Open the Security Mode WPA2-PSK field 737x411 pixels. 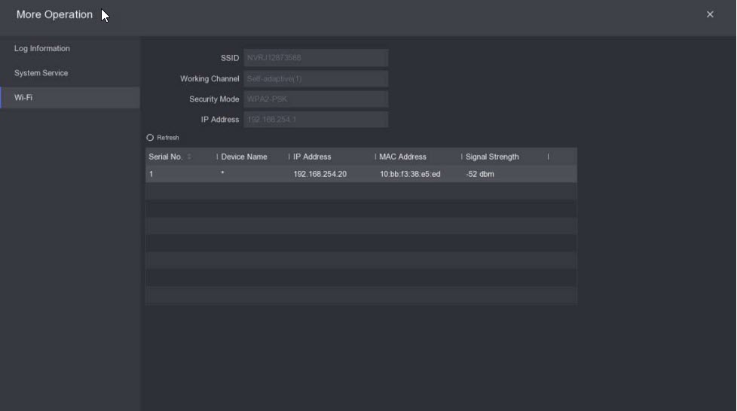(316, 99)
